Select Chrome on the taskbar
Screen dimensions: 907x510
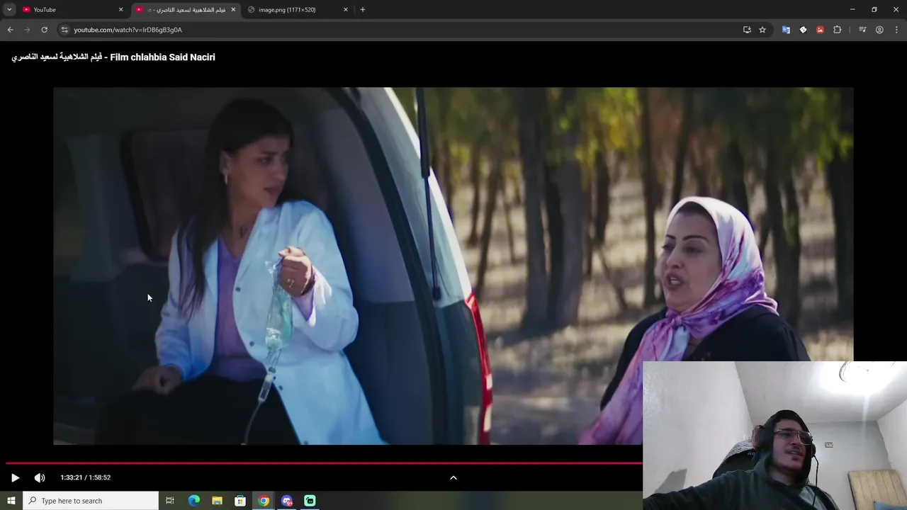[264, 501]
